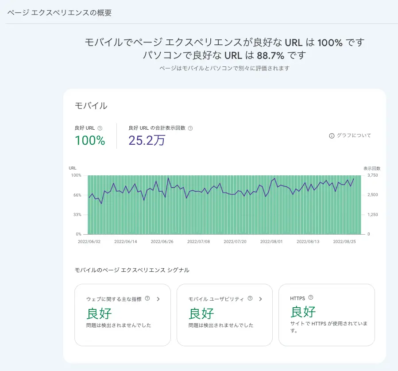Screen dimensions: 398x371
Task: Open the モバイル ユーザビリティ help icon
Action: 251,298
